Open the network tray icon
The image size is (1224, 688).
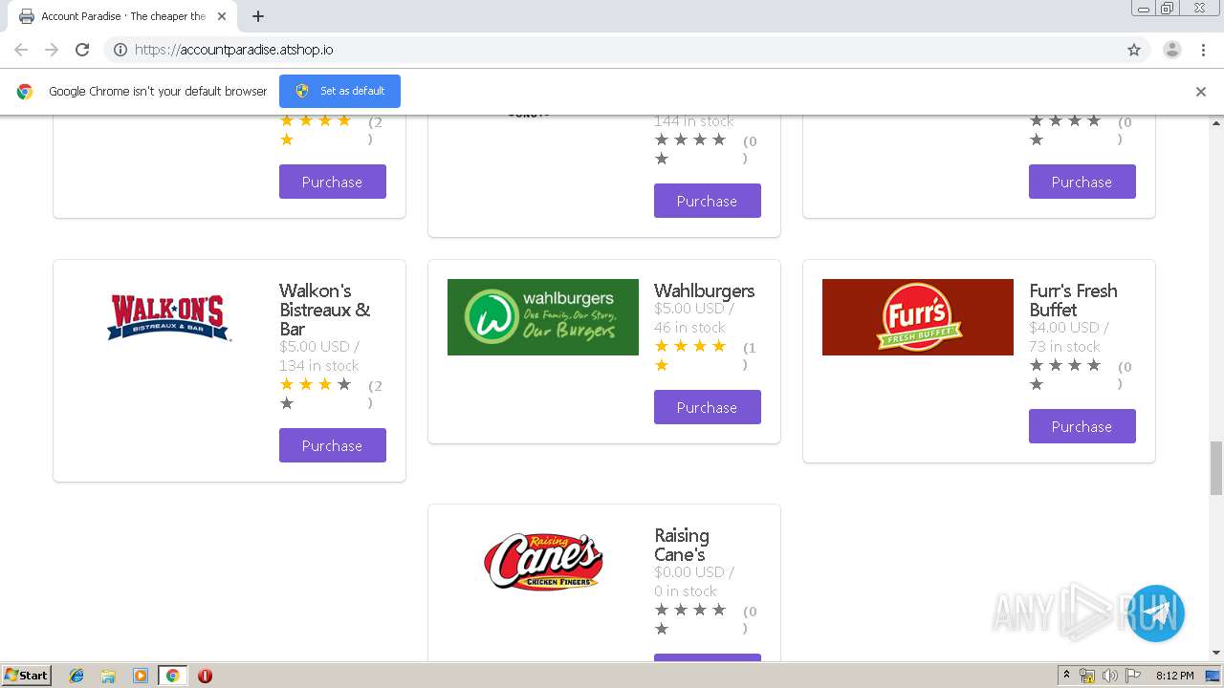(x=1087, y=676)
